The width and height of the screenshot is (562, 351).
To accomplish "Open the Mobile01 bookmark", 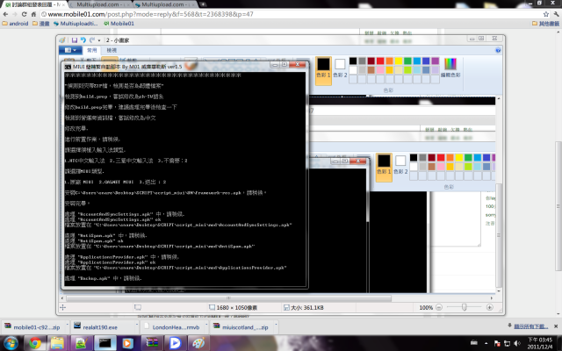I will coord(119,24).
